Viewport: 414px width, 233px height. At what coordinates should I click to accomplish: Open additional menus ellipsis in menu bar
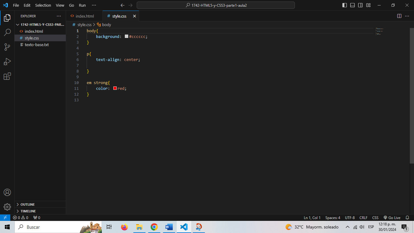(94, 5)
